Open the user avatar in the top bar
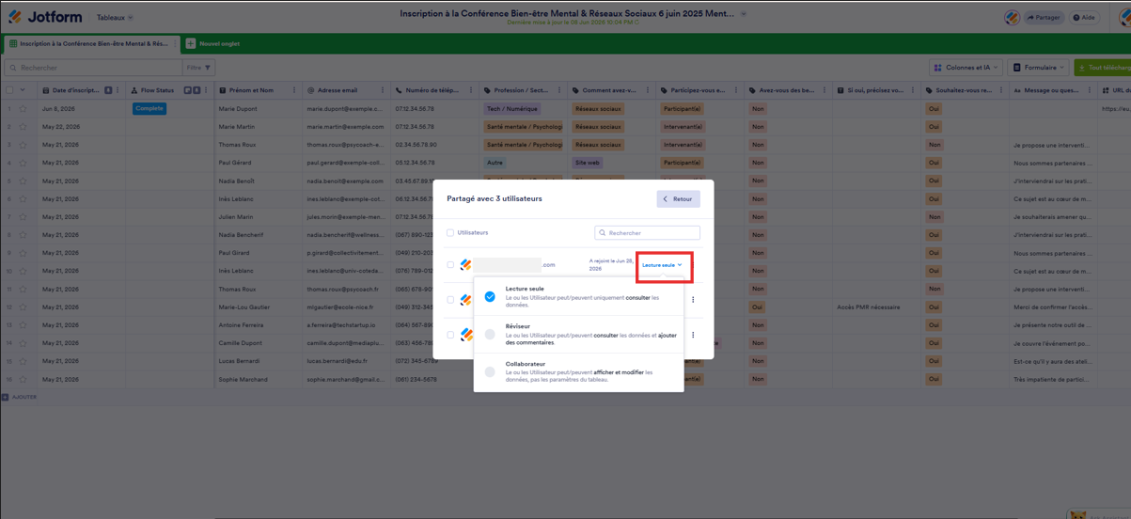This screenshot has width=1131, height=519. tap(1012, 17)
